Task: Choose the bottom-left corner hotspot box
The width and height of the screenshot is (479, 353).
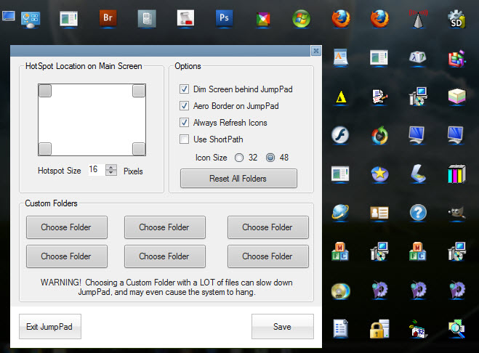Action: [x=45, y=149]
